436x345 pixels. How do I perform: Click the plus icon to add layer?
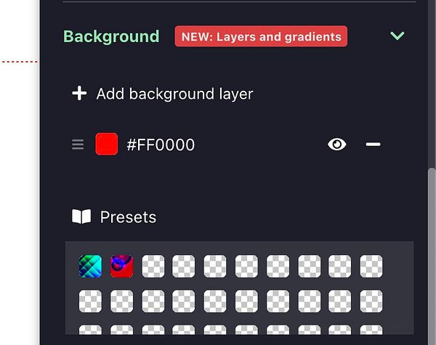(79, 93)
